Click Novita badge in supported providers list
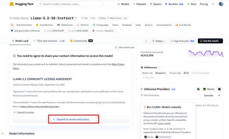Viewport: 229px width, 139px height. (149, 137)
